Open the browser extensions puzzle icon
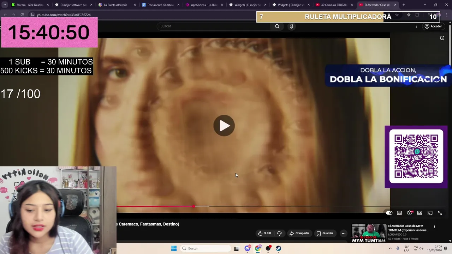452x254 pixels. coord(417,15)
